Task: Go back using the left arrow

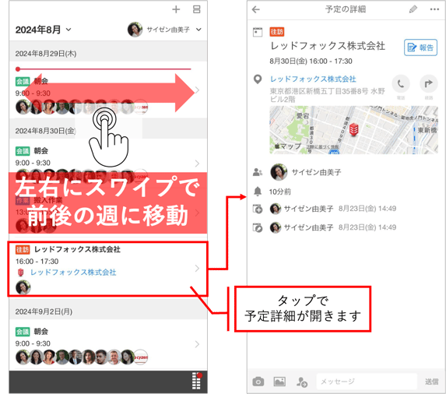Action: [x=256, y=9]
